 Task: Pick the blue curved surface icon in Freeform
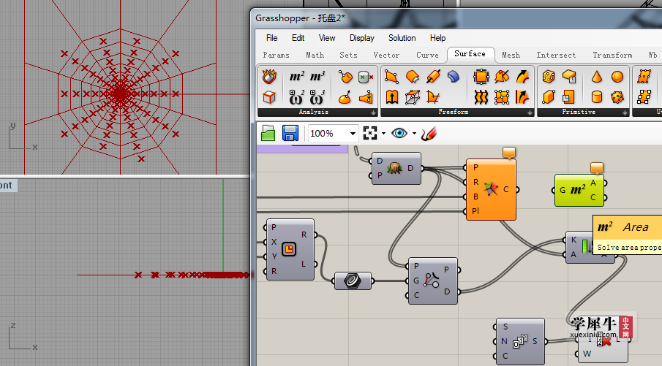click(x=454, y=77)
